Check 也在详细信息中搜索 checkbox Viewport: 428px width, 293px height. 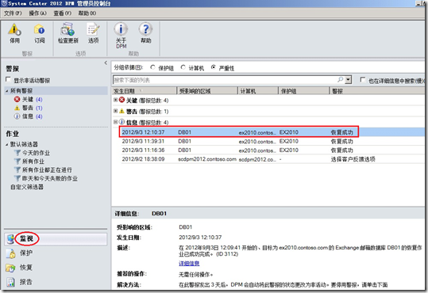(362, 80)
